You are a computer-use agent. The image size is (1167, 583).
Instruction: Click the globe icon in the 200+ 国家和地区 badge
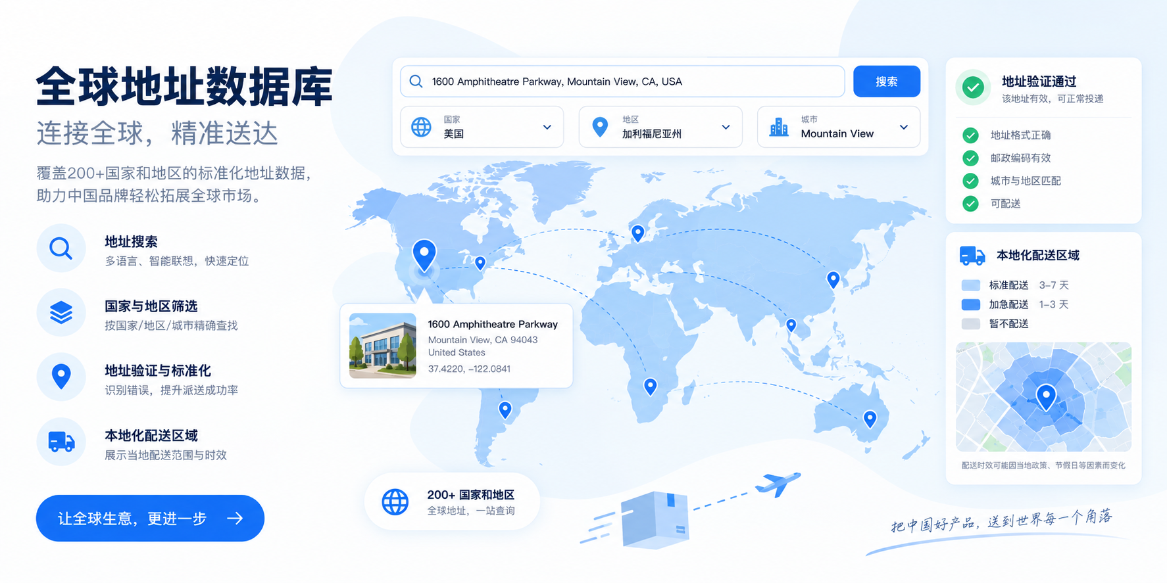[x=395, y=502]
